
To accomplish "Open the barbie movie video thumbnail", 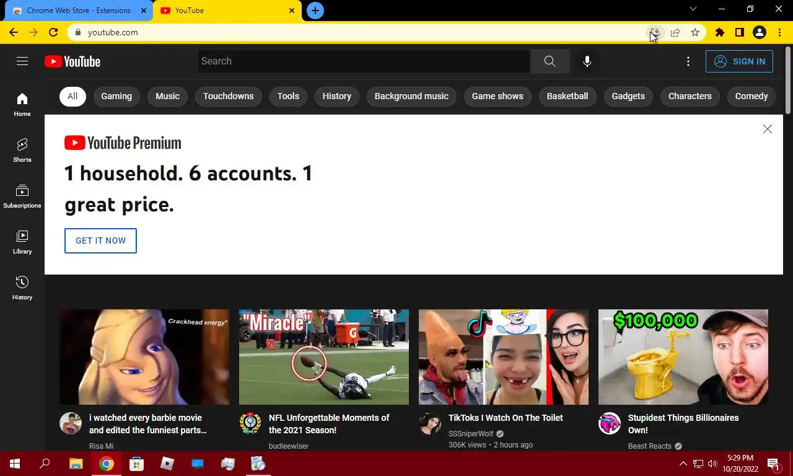I will tap(144, 357).
